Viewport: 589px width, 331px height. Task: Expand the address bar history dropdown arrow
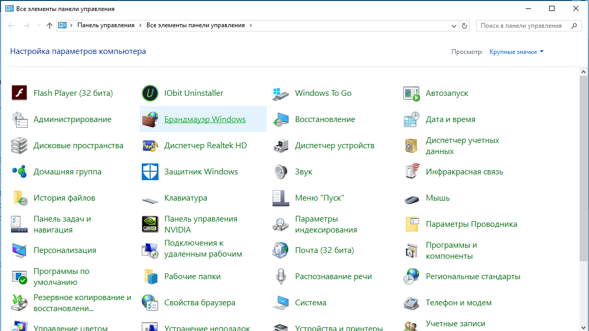pos(454,26)
